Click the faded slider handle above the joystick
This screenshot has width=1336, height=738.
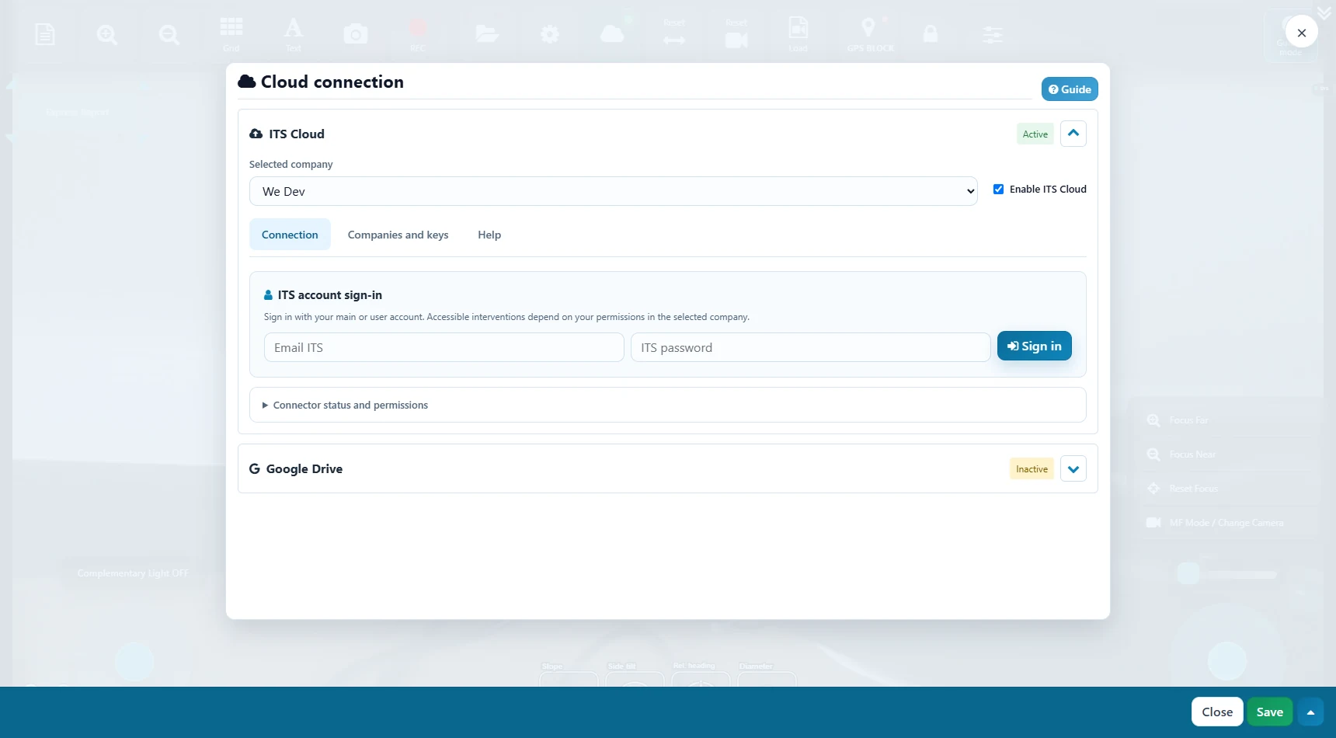pyautogui.click(x=1188, y=573)
